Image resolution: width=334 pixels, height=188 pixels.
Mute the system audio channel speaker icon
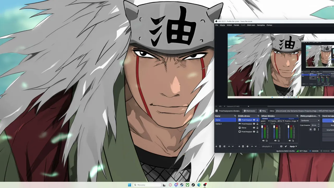click(x=263, y=141)
